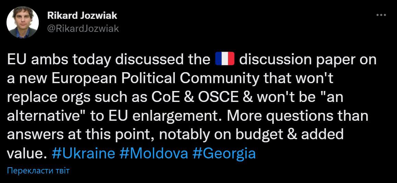Open the three-dot more options menu
This screenshot has width=397, height=183.
[x=381, y=15]
